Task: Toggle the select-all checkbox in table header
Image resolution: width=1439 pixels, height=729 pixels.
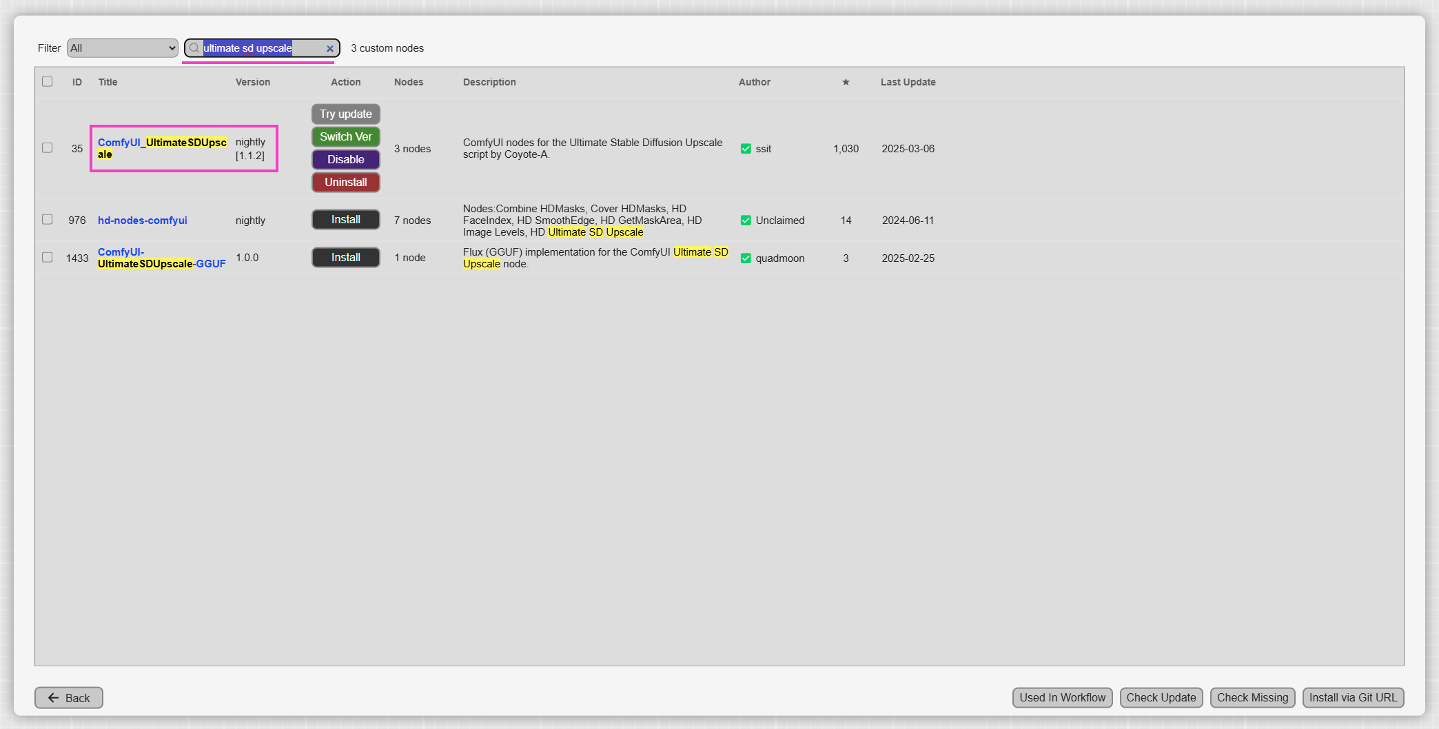Action: point(48,81)
